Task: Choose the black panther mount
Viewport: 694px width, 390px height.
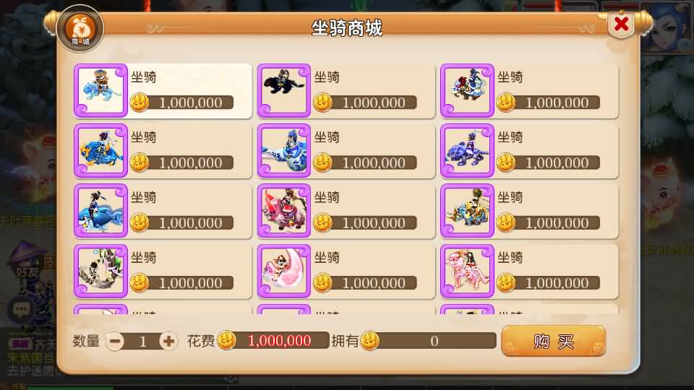Action: [284, 91]
